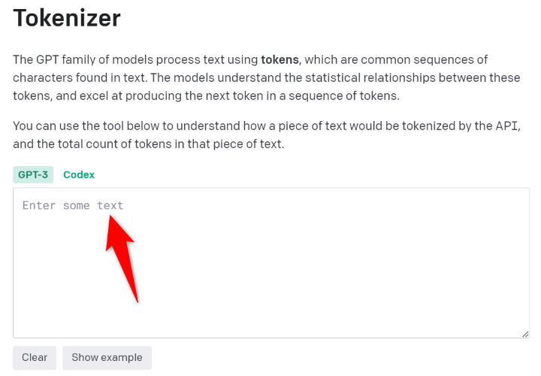Grab the text area resize handle
The image size is (541, 376).
[x=525, y=333]
